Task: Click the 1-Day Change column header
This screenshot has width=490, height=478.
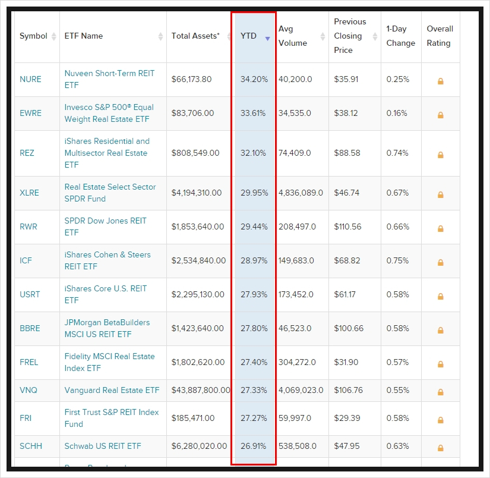Action: click(x=401, y=36)
